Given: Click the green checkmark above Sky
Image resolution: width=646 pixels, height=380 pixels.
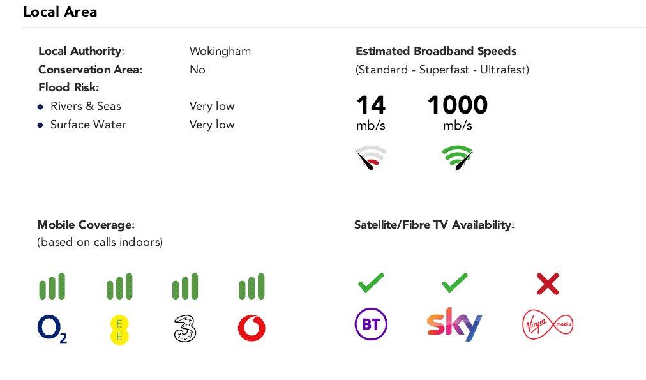Looking at the screenshot, I should (454, 283).
